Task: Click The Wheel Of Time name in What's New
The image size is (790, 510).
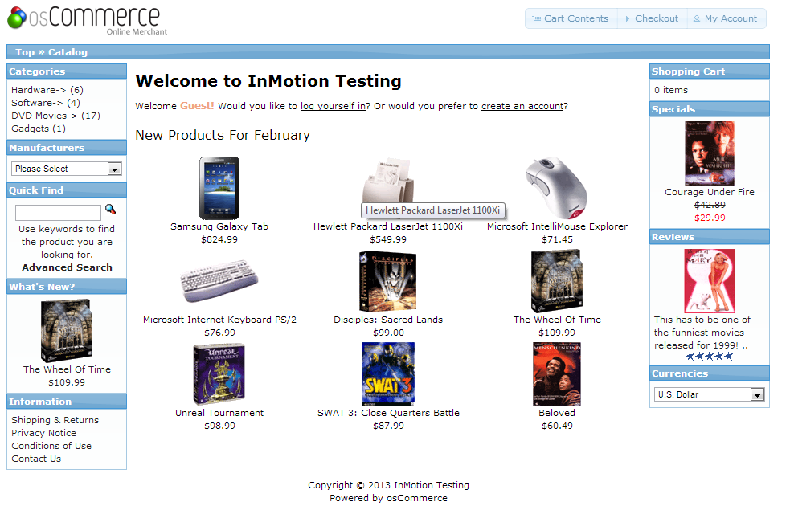Action: click(x=67, y=369)
